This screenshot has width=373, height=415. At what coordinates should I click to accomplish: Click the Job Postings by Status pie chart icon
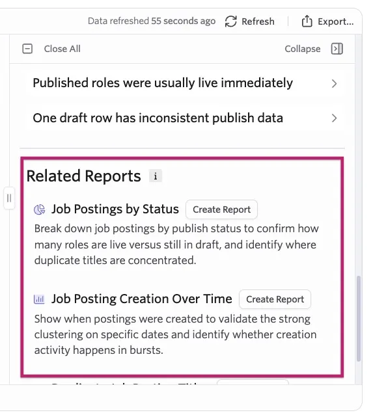[40, 209]
